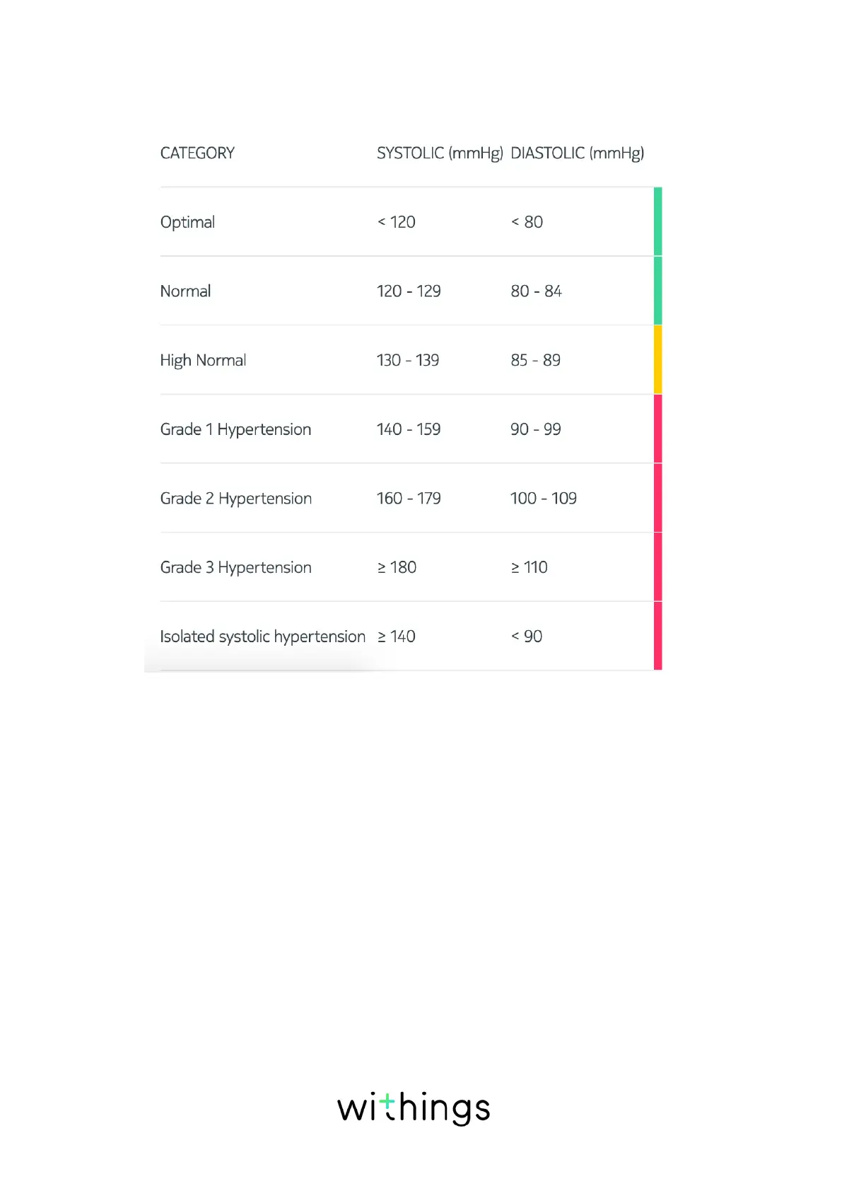842x1191 pixels.
Task: Select the Isolated systolic hypertension label
Action: (x=262, y=637)
